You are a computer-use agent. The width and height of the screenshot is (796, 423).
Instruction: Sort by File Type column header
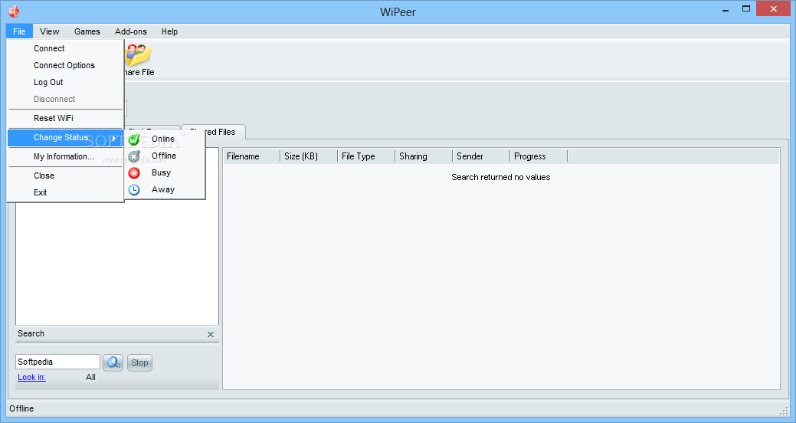[366, 156]
